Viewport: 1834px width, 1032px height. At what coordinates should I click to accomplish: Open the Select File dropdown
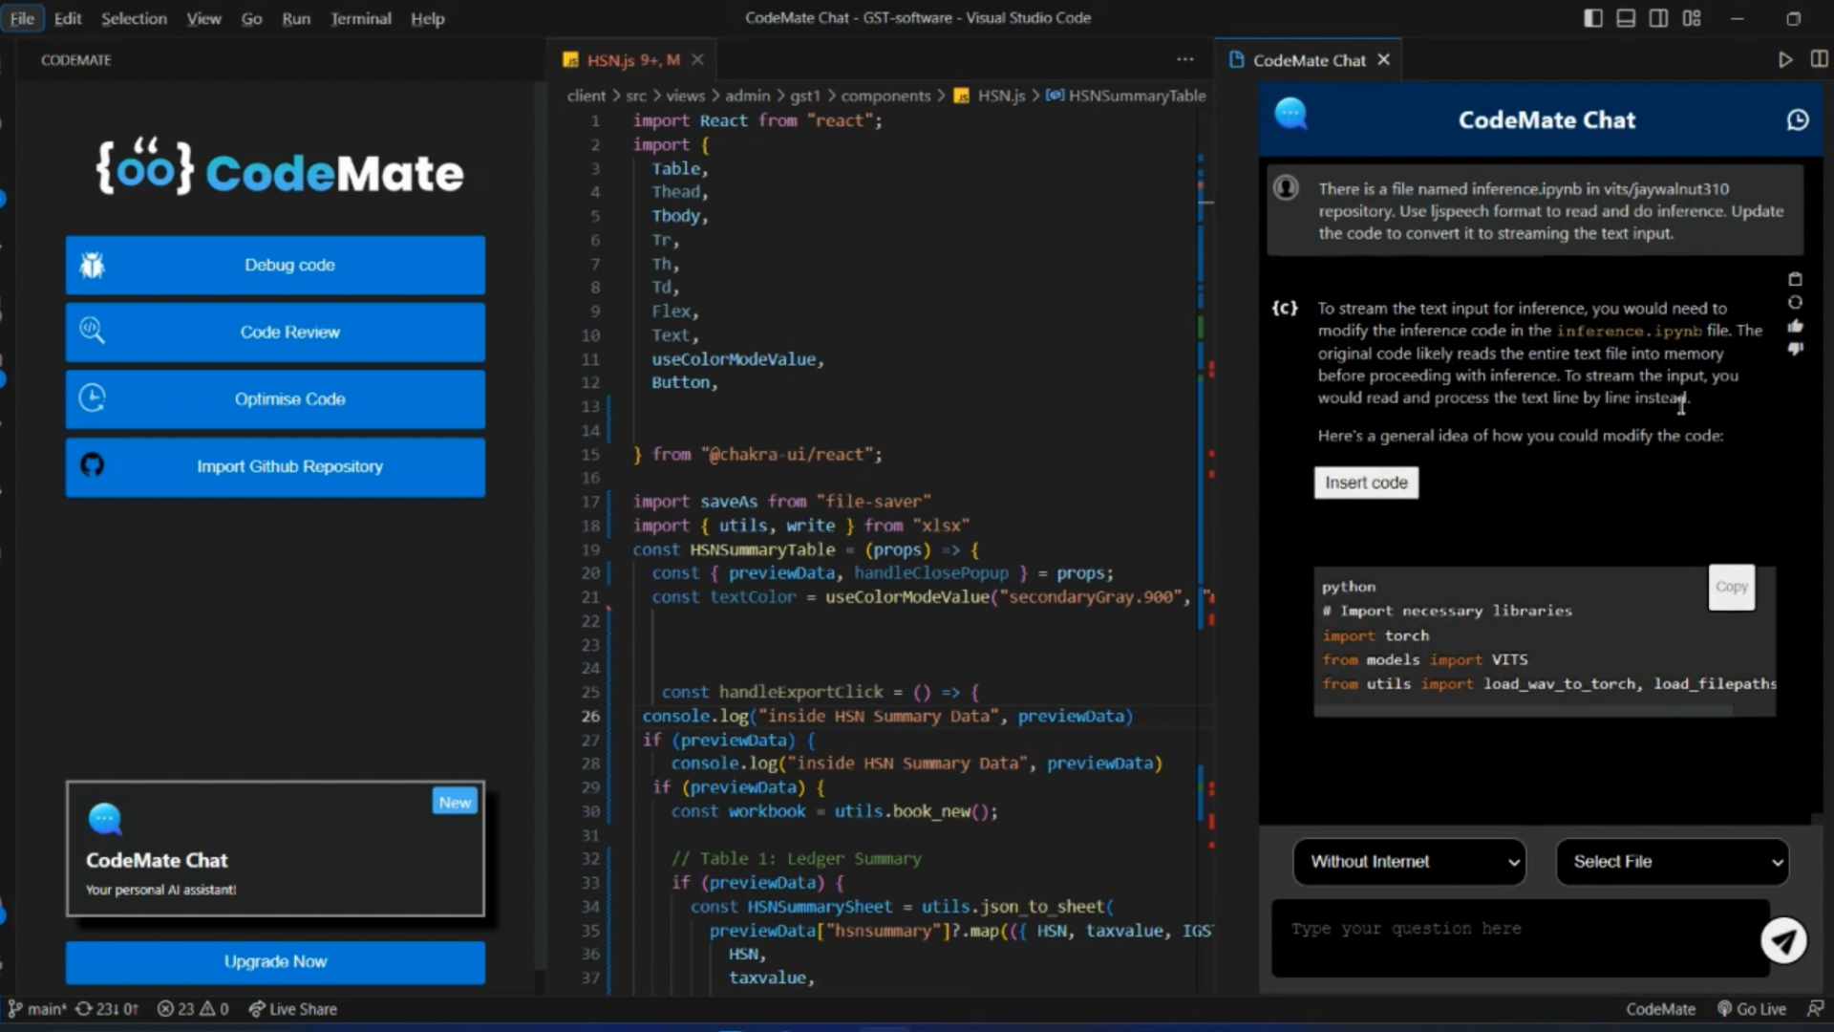click(x=1673, y=861)
